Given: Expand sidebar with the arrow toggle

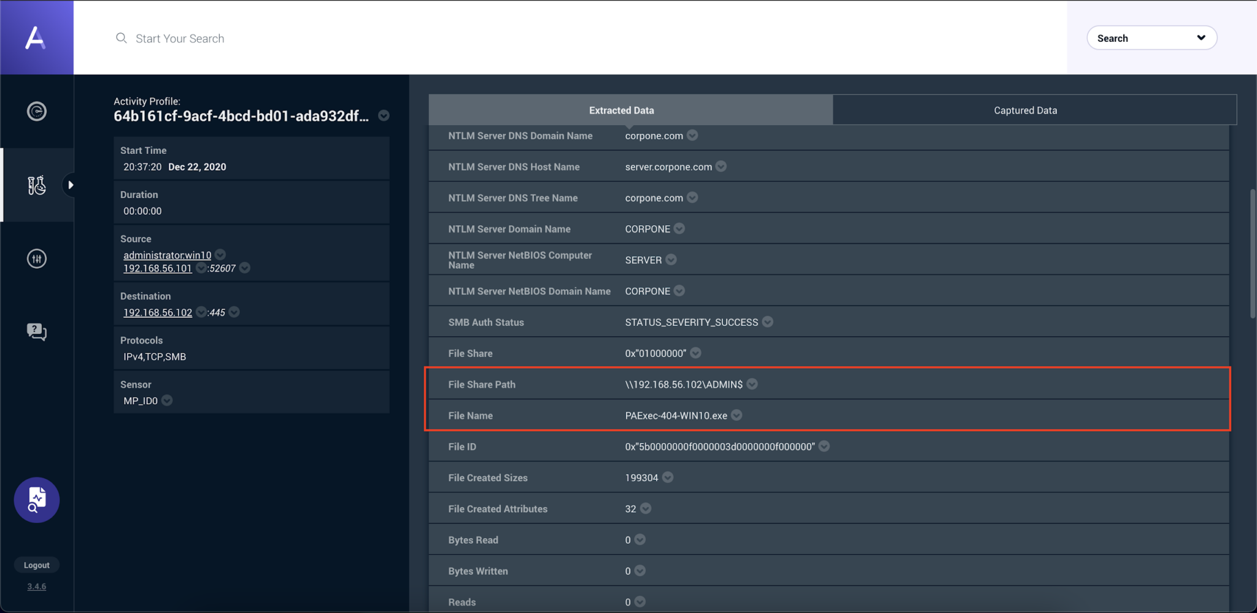Looking at the screenshot, I should pos(71,185).
